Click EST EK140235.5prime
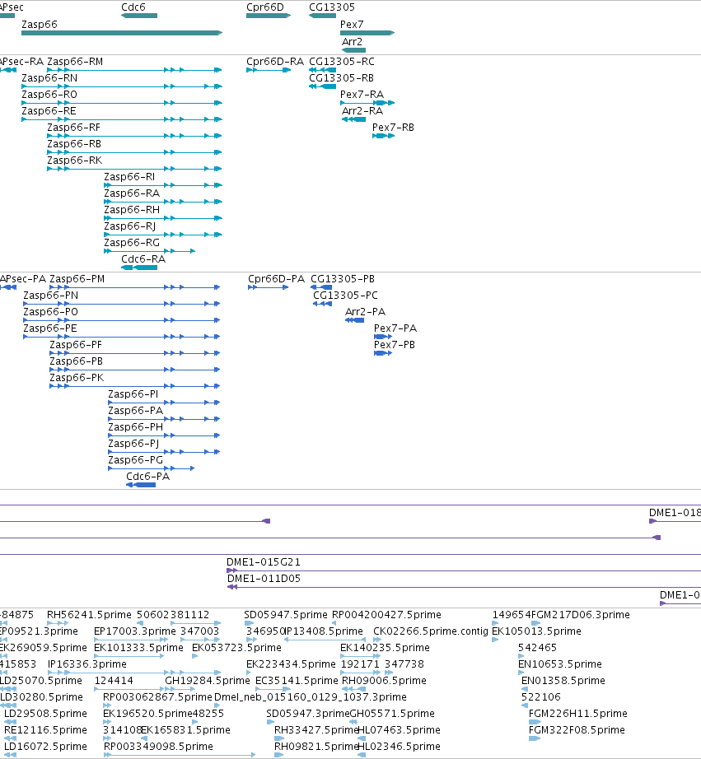This screenshot has width=701, height=759. coord(385,648)
